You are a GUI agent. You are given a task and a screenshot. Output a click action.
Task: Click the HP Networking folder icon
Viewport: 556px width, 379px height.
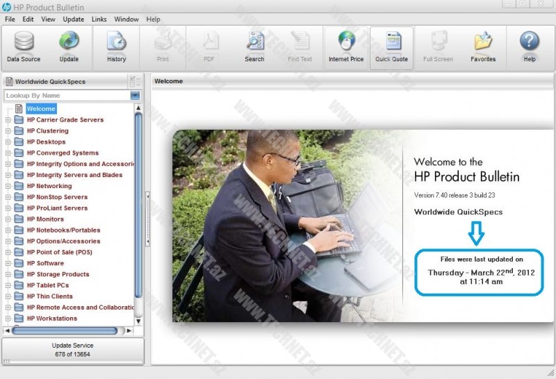click(x=19, y=186)
